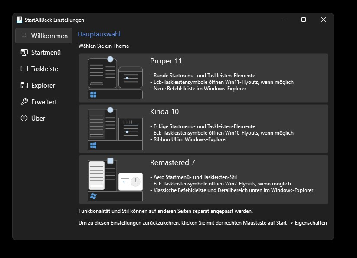Click the smiley icon beside Willkommen
This screenshot has width=357, height=258.
tap(24, 36)
